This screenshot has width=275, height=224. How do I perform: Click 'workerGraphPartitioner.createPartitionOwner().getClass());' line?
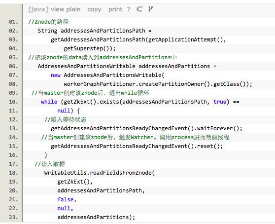[158, 84]
